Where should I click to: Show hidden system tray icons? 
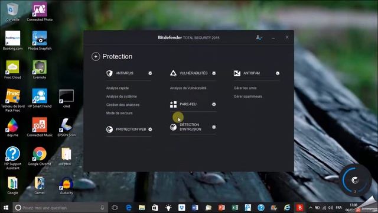pyautogui.click(x=311, y=208)
